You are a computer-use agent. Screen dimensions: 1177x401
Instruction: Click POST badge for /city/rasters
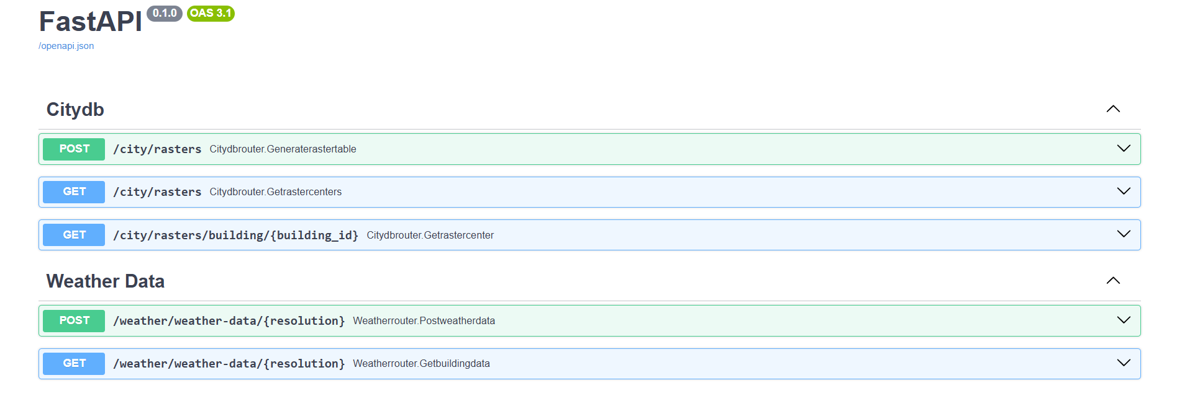74,149
